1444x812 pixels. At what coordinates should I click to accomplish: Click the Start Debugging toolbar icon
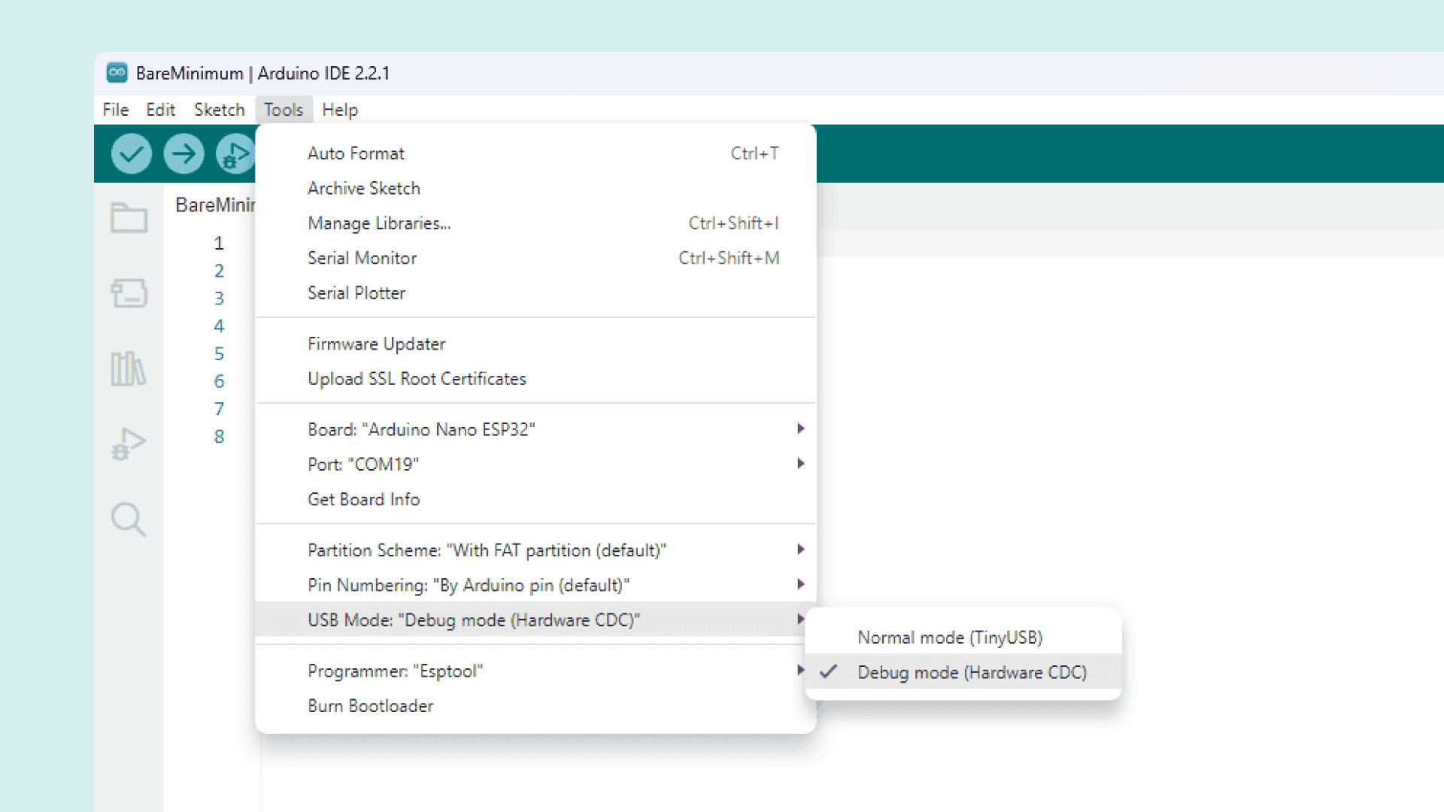[235, 154]
